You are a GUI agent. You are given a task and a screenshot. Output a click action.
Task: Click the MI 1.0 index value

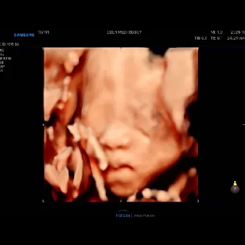pyautogui.click(x=217, y=33)
